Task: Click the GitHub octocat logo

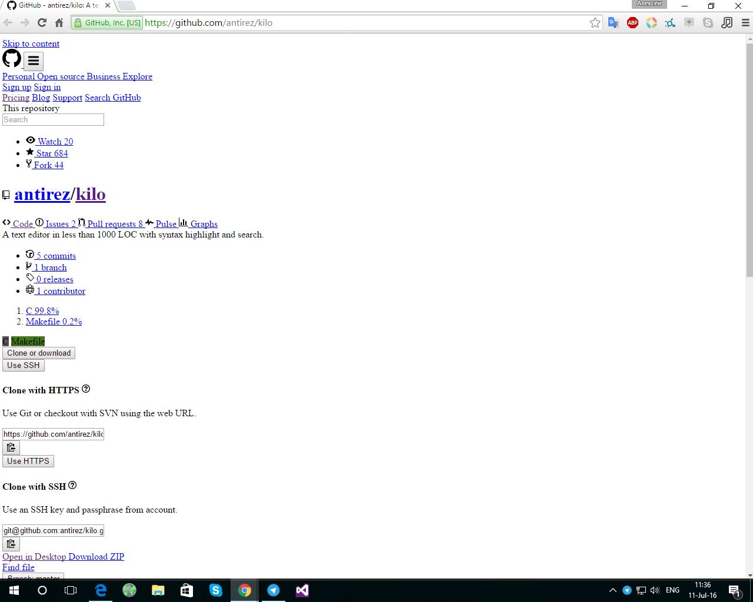Action: pyautogui.click(x=12, y=59)
